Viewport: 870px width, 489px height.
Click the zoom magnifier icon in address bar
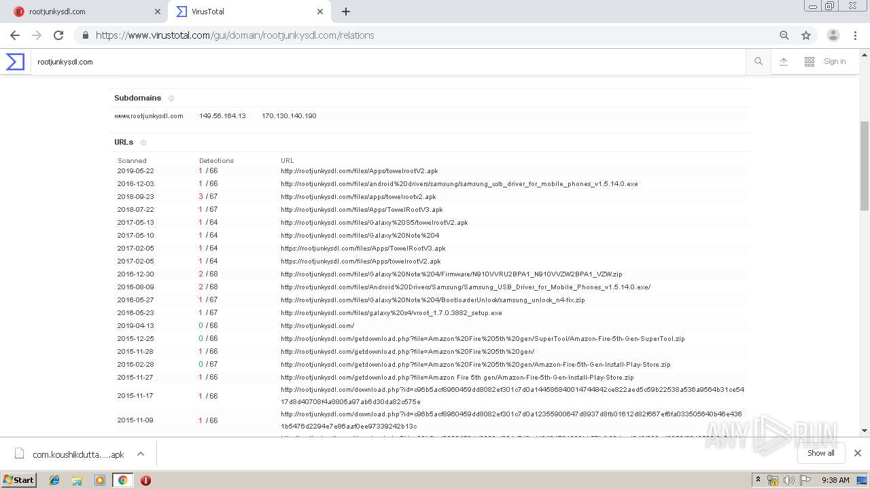[x=784, y=35]
